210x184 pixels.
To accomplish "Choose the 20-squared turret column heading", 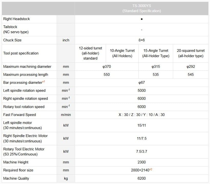I will 191,53.
